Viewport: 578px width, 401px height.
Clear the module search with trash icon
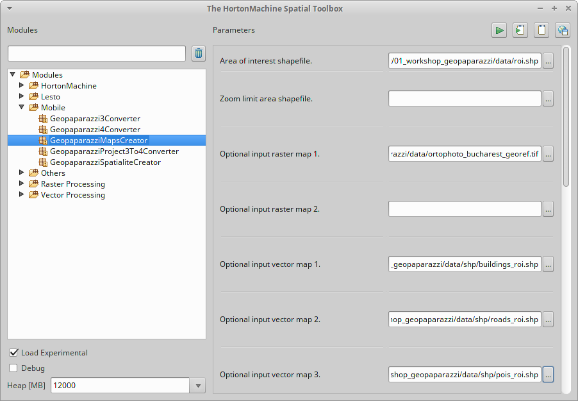(199, 53)
